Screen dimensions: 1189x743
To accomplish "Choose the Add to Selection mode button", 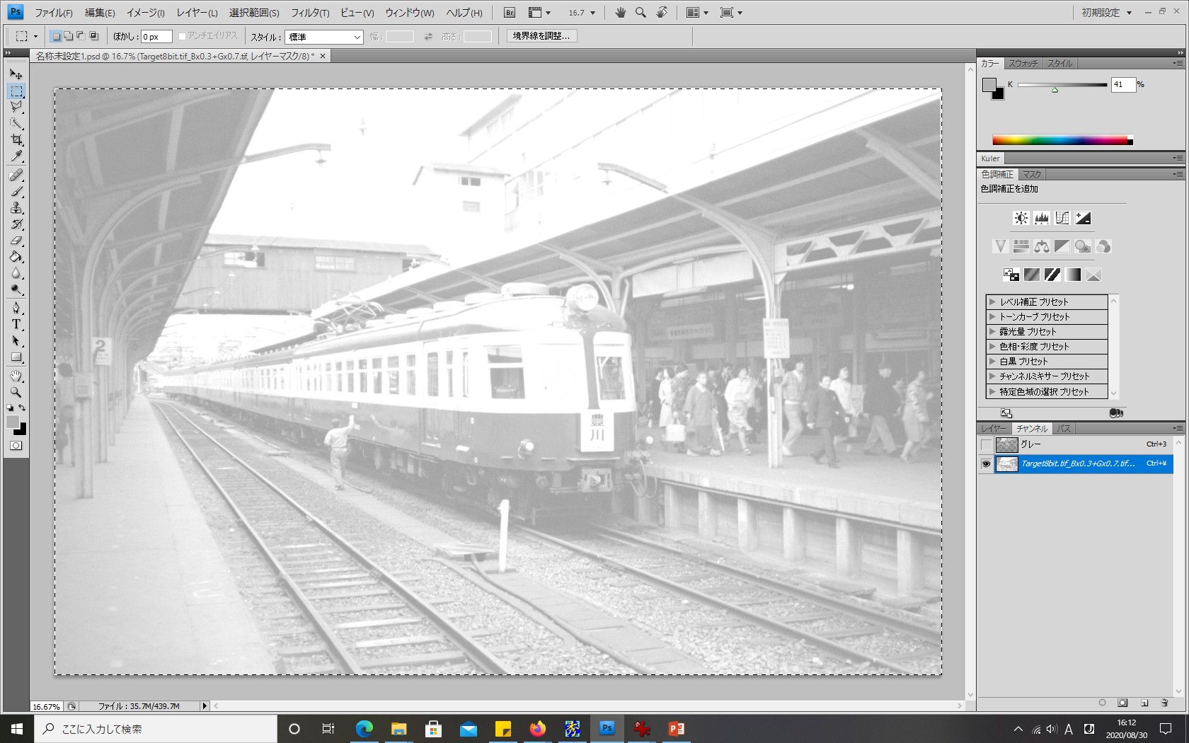I will [x=69, y=36].
